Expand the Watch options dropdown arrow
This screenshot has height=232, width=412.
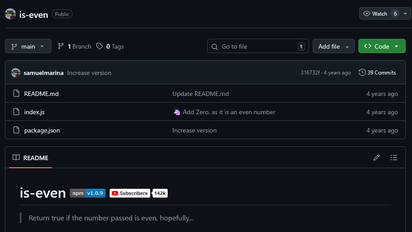tap(406, 14)
